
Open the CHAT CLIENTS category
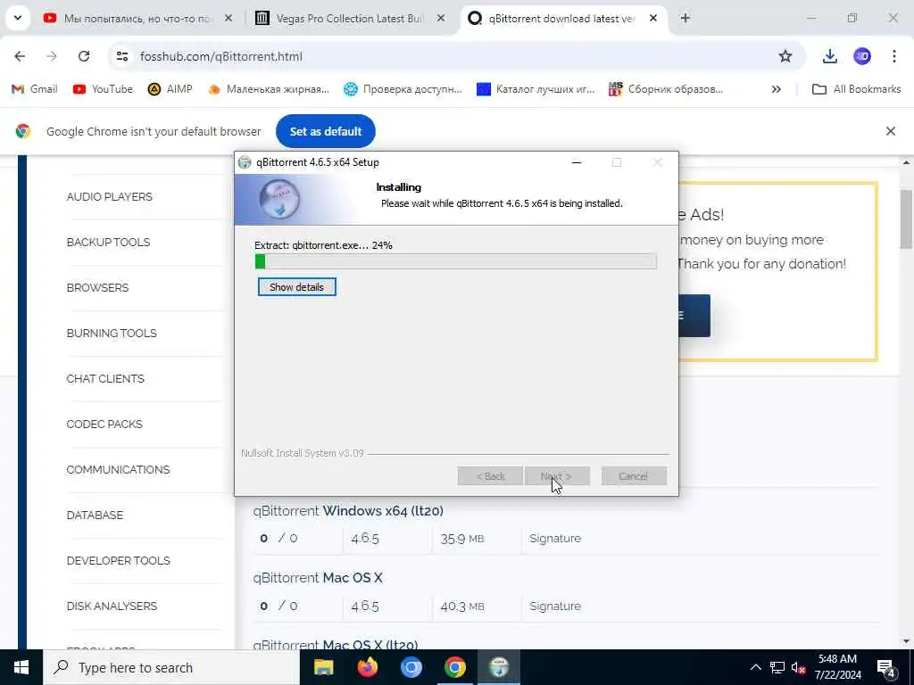click(105, 378)
